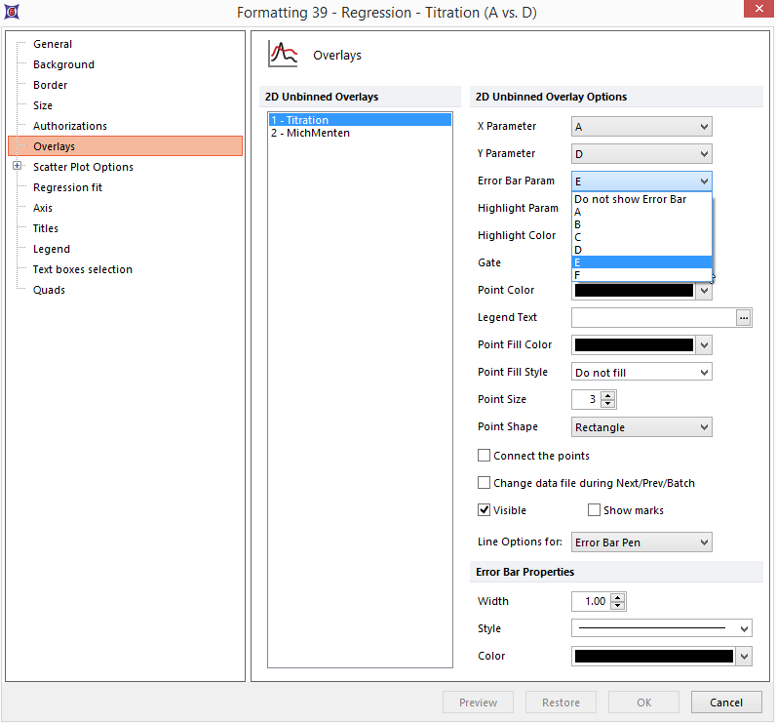Decrease Error Bar Width with down arrow
Image resolution: width=776 pixels, height=723 pixels.
[x=618, y=606]
